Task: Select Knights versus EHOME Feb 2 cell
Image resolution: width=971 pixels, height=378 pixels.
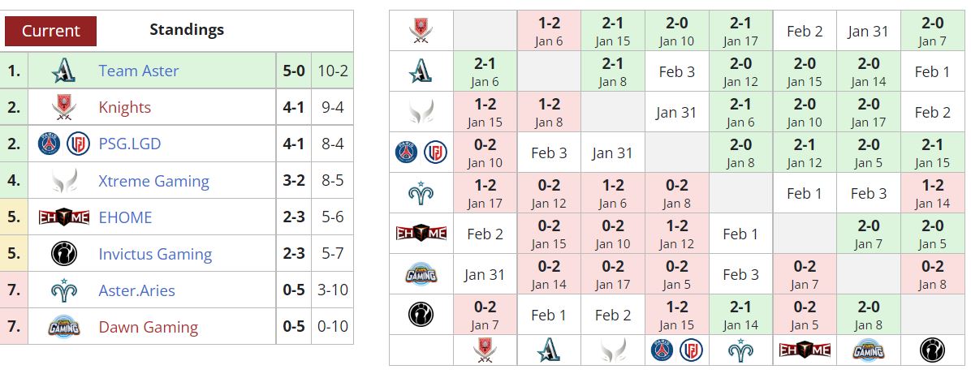Action: click(x=805, y=31)
